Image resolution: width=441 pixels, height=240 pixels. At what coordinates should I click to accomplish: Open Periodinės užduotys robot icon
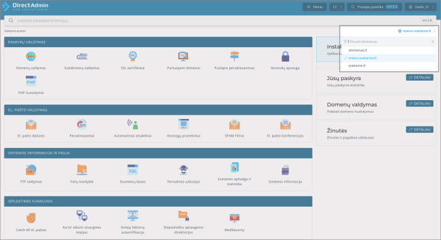coord(183,170)
